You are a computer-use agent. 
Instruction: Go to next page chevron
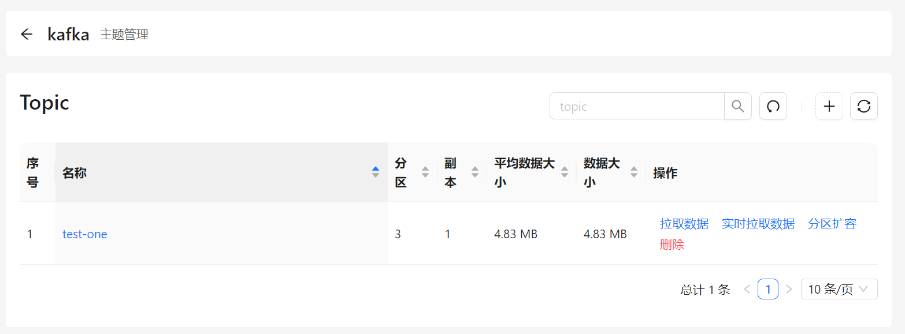point(789,289)
